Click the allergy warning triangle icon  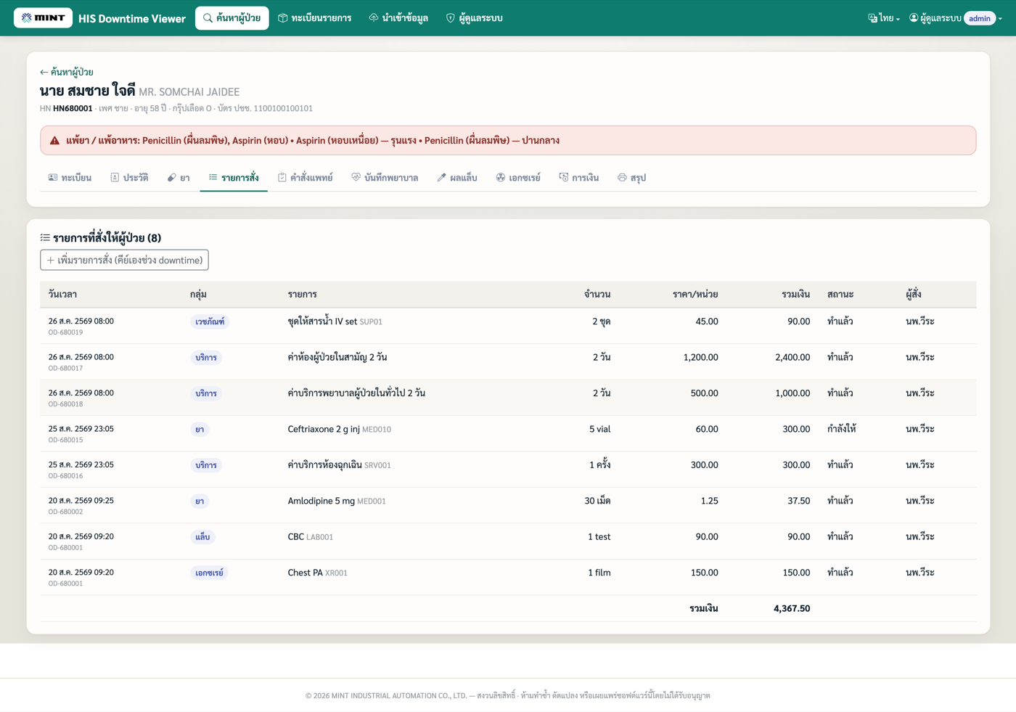54,140
